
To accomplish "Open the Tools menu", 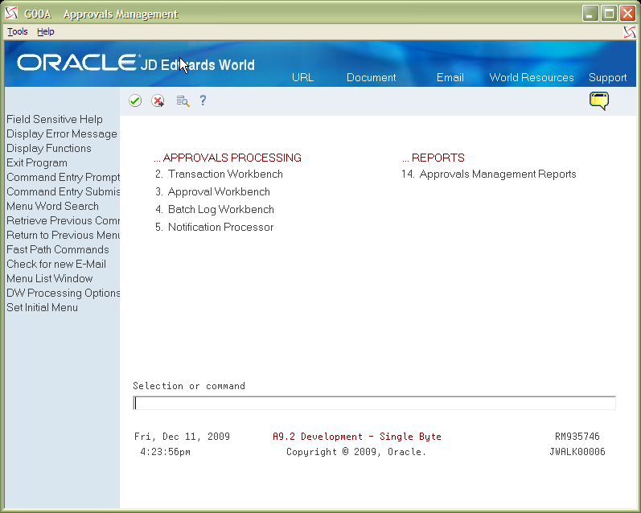I will tap(18, 31).
